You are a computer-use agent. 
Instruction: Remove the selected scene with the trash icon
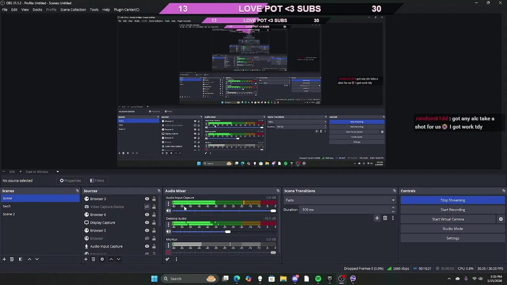pos(12,259)
